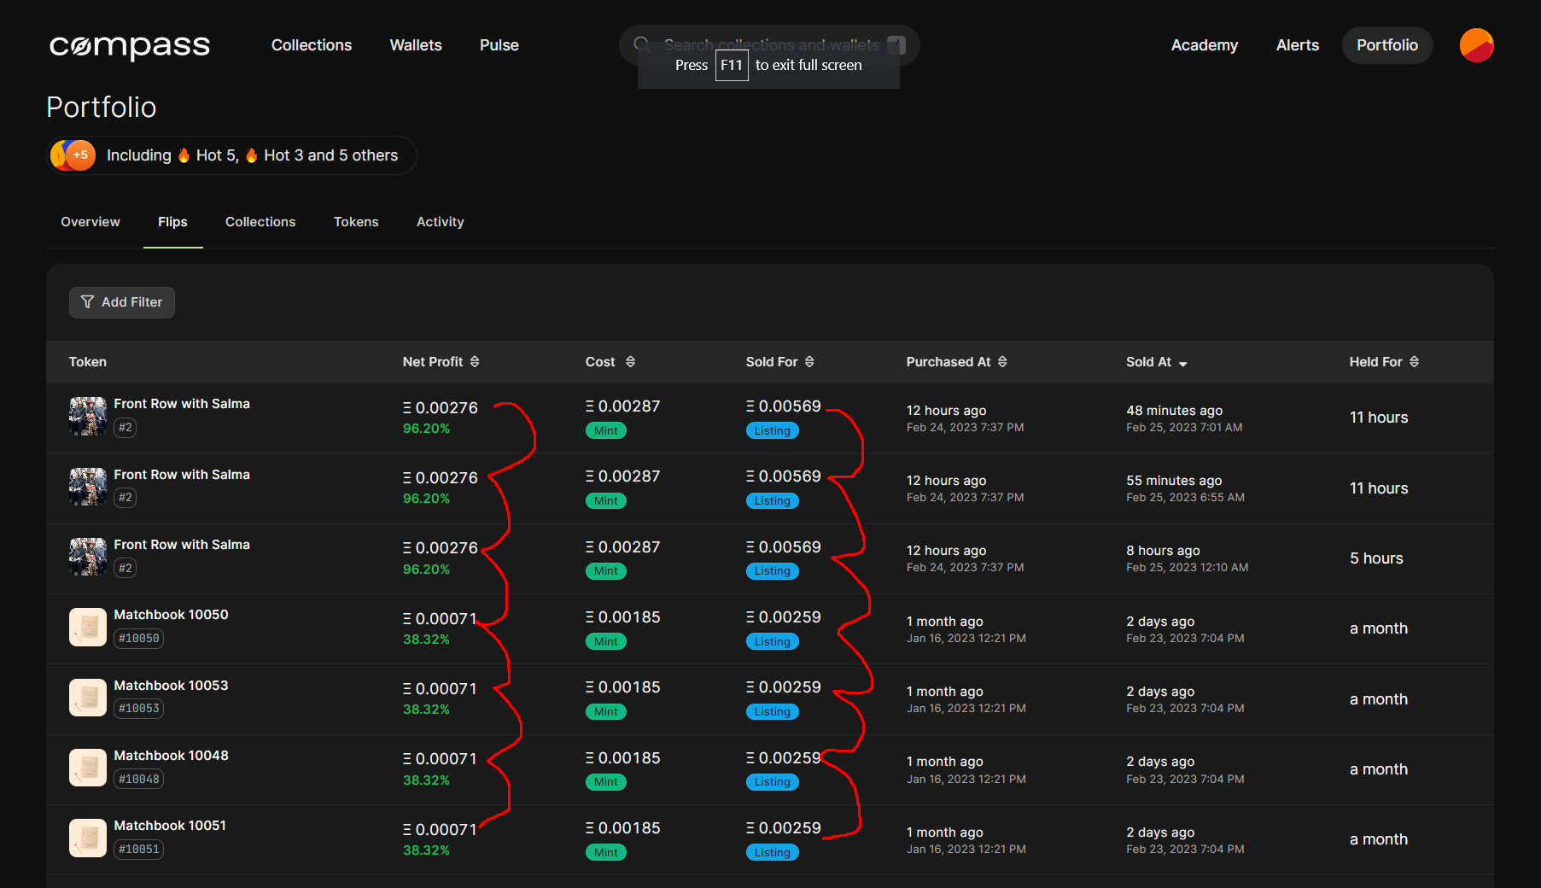The height and width of the screenshot is (888, 1541).
Task: Open the user profile avatar
Action: click(1476, 45)
